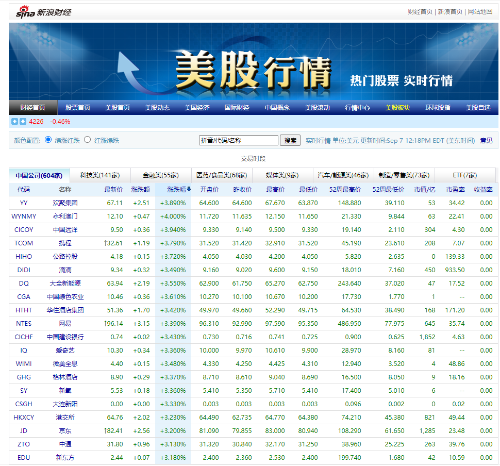Open the 中国远洋 stock name link
Image resolution: width=500 pixels, height=466 pixels.
(x=65, y=230)
